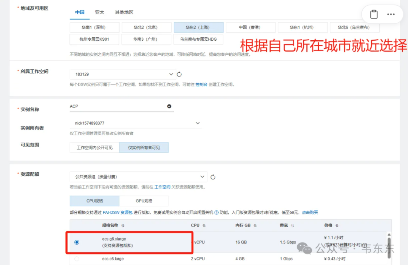Image resolution: width=408 pixels, height=265 pixels.
Task: Click the 1.5 Gbps bandwidth cell
Action: tap(288, 242)
